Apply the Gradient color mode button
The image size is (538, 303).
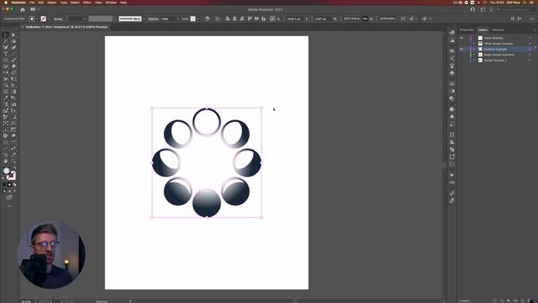point(9,185)
